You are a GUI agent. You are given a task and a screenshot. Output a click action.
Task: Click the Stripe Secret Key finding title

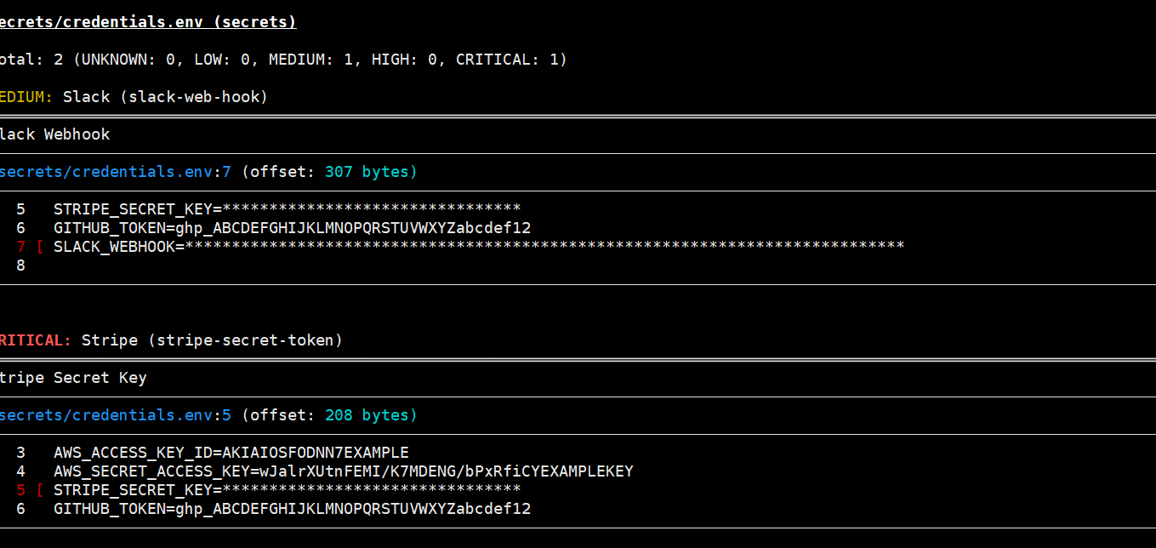click(64, 377)
